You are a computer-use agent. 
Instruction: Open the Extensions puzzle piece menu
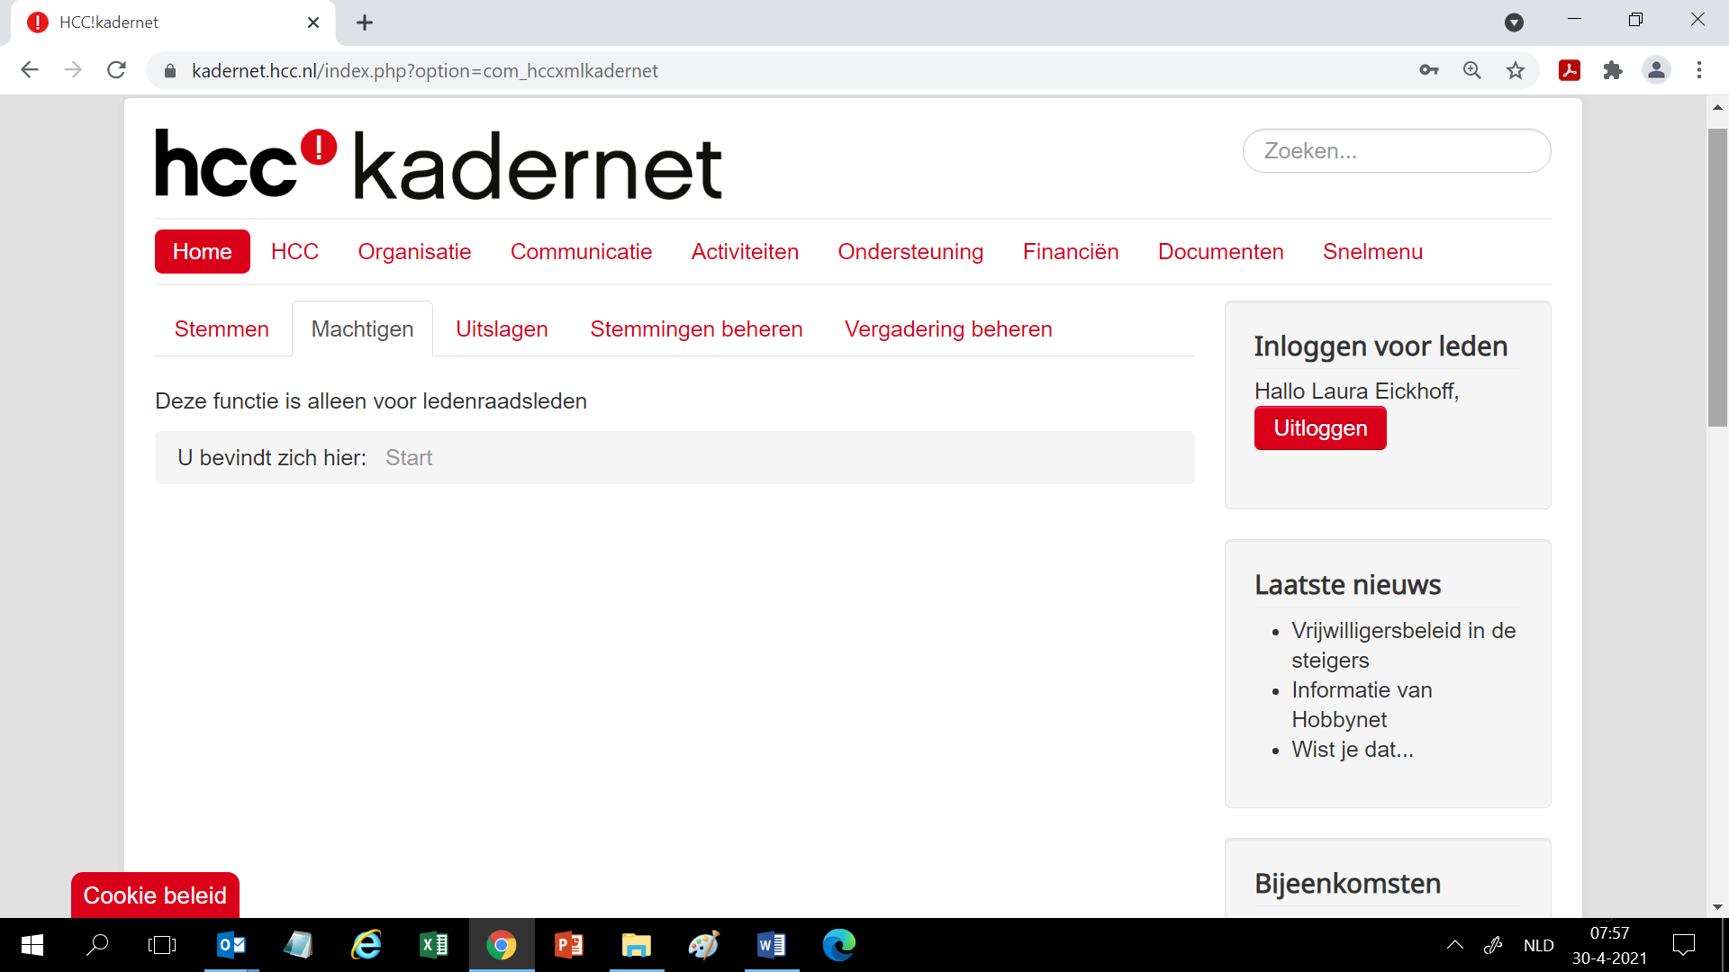click(1613, 70)
